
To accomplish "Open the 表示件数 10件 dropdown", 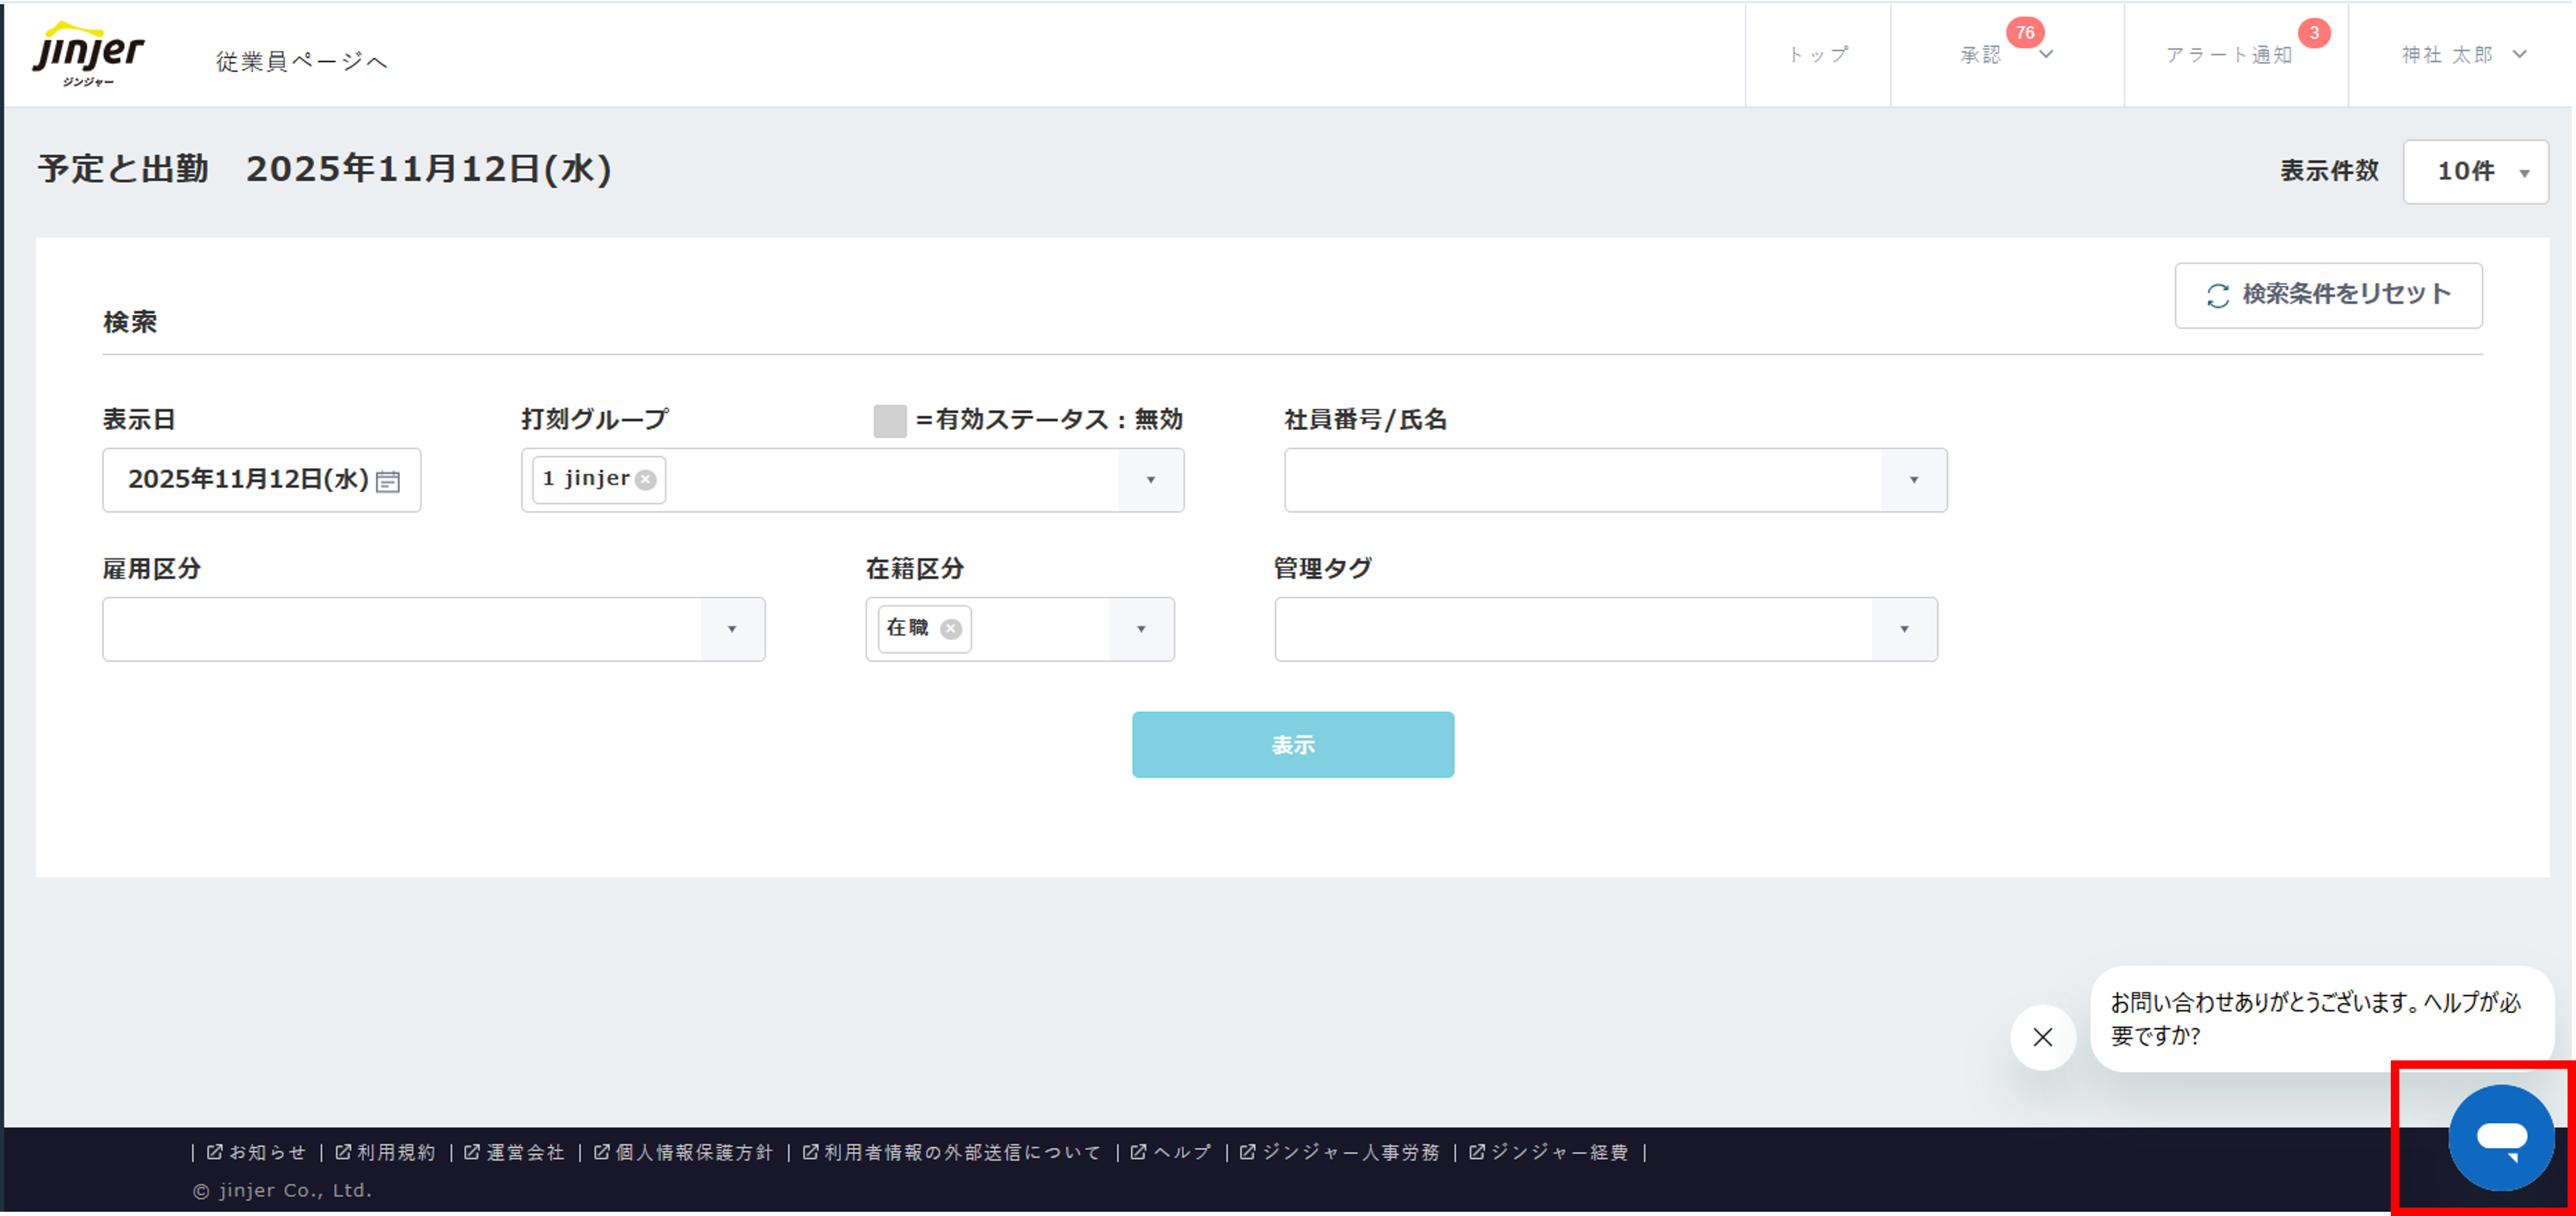I will [2475, 171].
